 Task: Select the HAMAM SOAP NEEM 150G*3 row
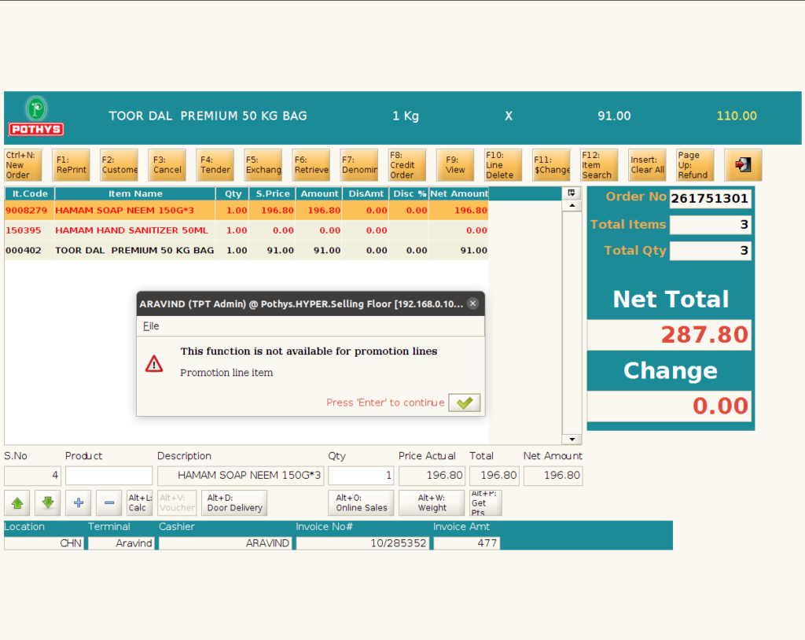[246, 211]
